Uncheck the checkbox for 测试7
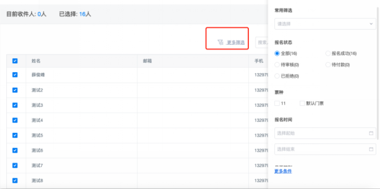 click(15, 166)
